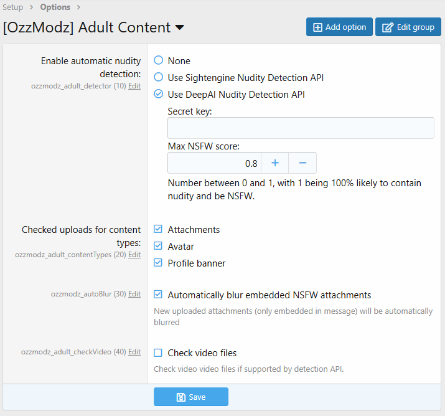Open the Adult Content title dropdown arrow
445x416 pixels.
tap(179, 28)
